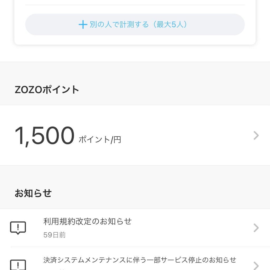Open the first notice's alert speech bubble icon

[18, 228]
